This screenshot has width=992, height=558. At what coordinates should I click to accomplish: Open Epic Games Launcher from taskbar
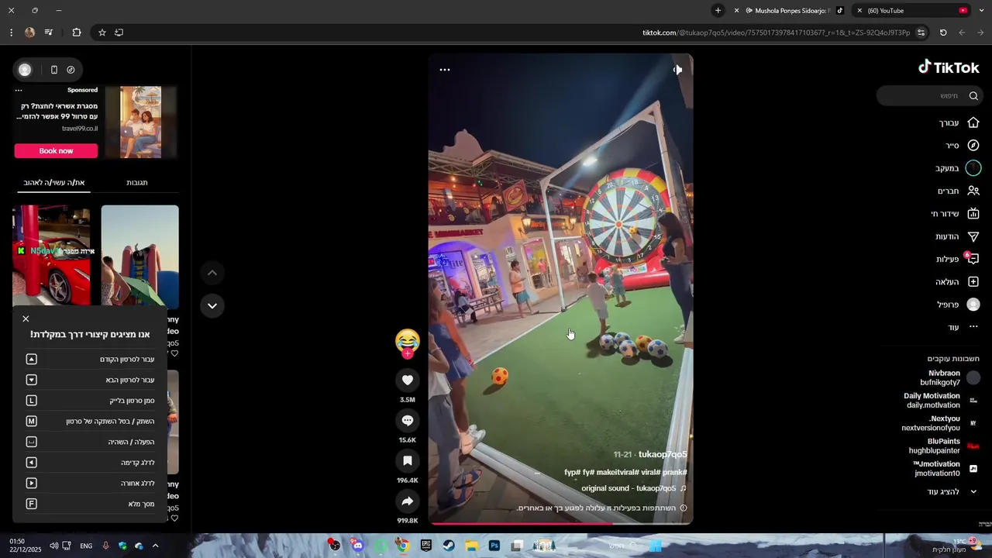(425, 546)
